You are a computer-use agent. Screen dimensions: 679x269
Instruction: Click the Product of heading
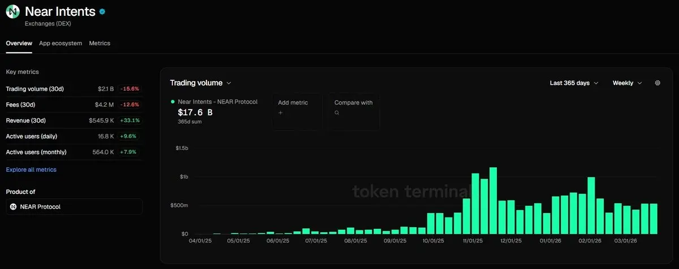tap(20, 192)
